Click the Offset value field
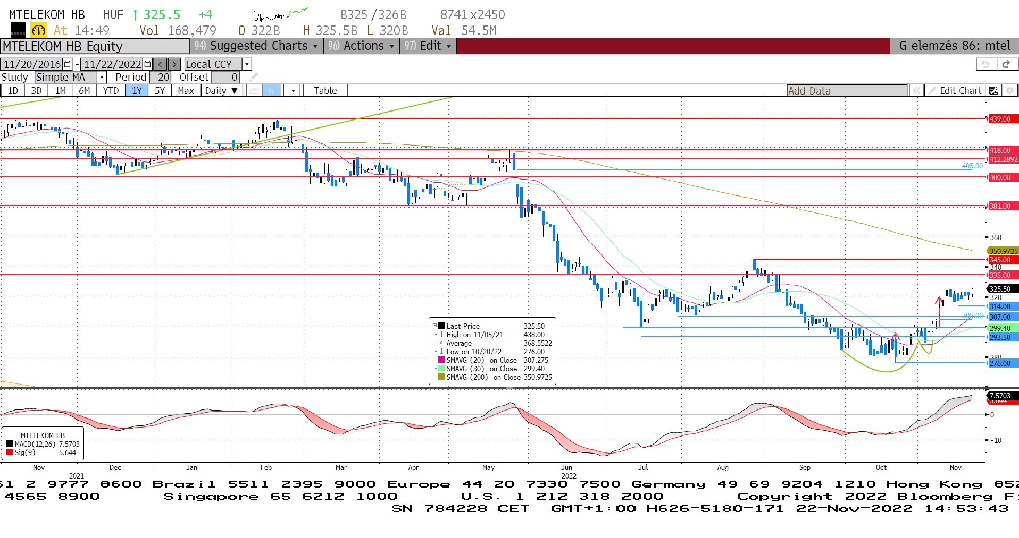The image size is (1019, 538). pos(226,78)
